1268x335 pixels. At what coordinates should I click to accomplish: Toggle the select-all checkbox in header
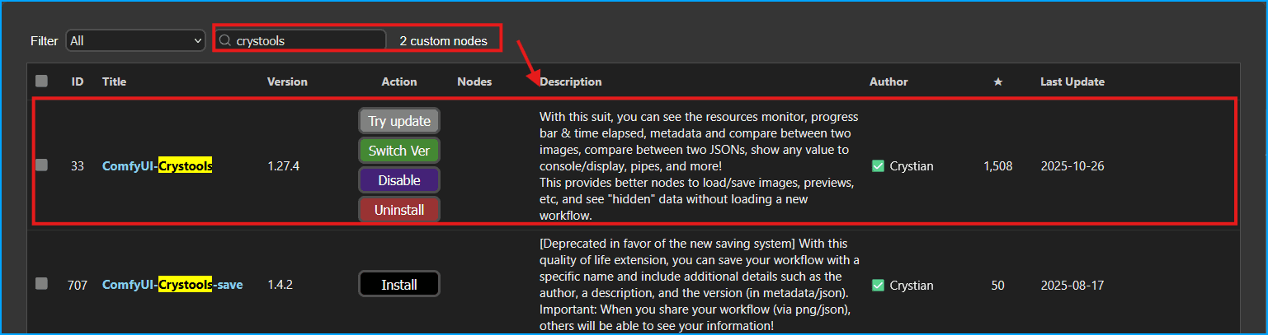tap(41, 81)
